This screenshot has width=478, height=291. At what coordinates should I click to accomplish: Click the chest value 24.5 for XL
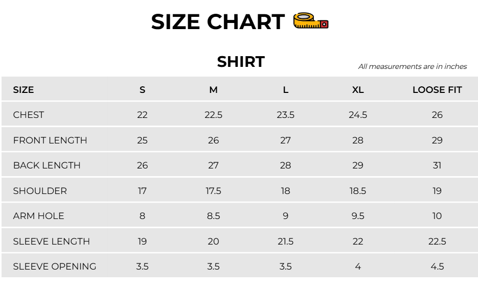[x=358, y=115]
